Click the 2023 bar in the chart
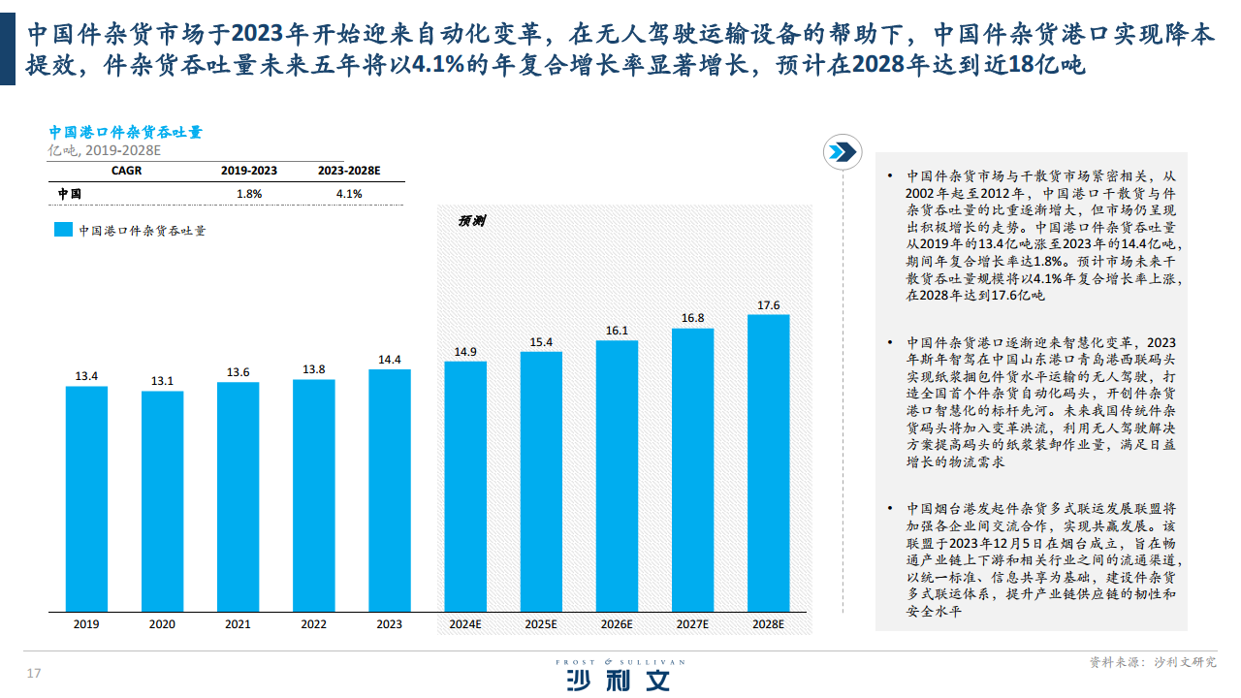 coord(389,492)
